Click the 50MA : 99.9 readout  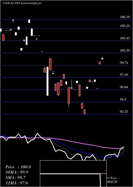[17, 172]
